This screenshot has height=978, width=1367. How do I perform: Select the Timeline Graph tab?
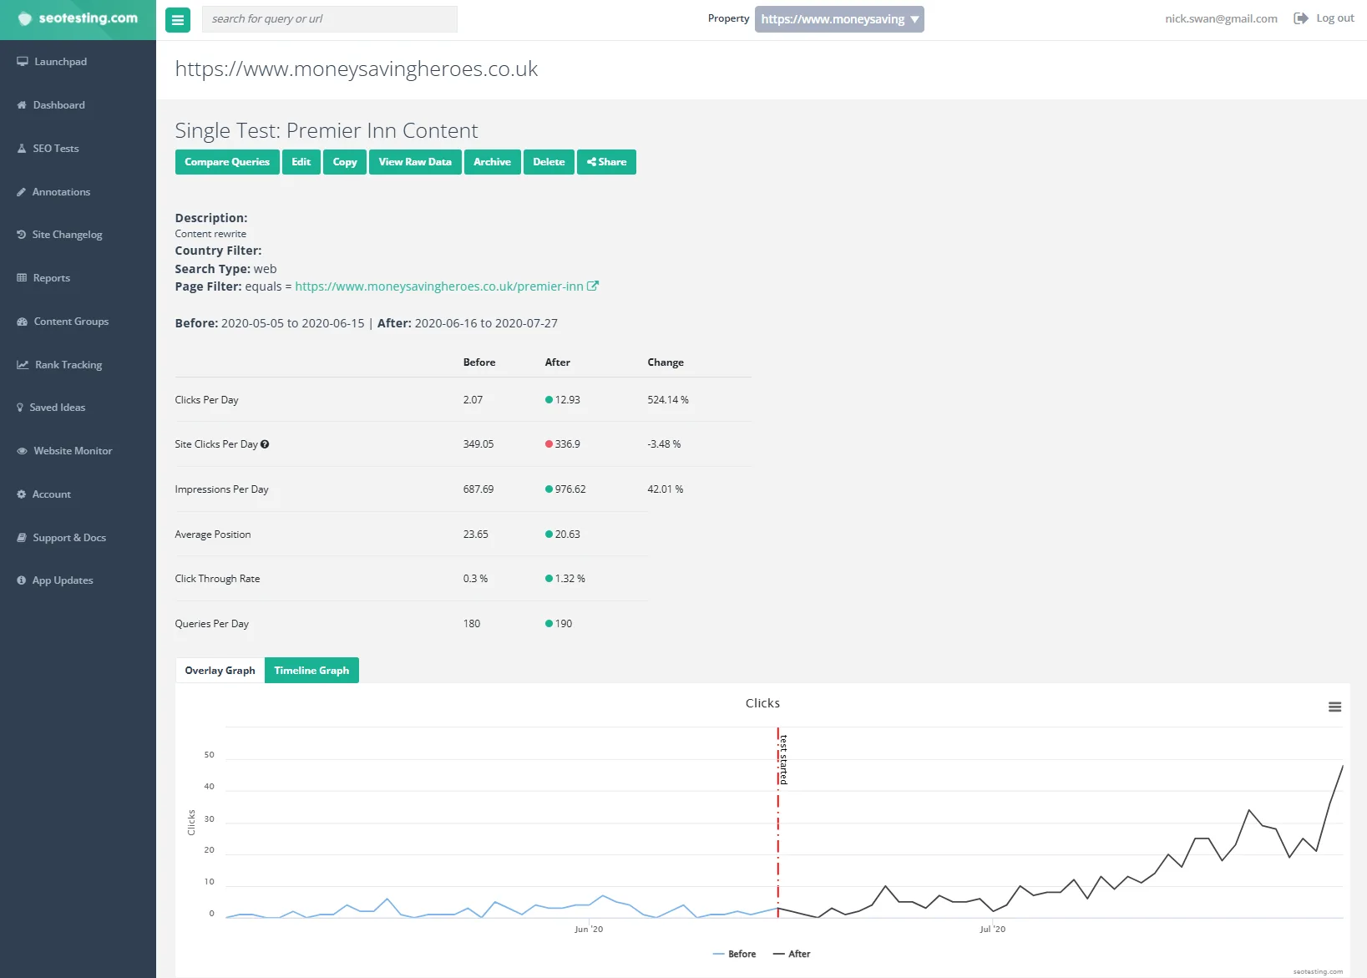pos(311,671)
